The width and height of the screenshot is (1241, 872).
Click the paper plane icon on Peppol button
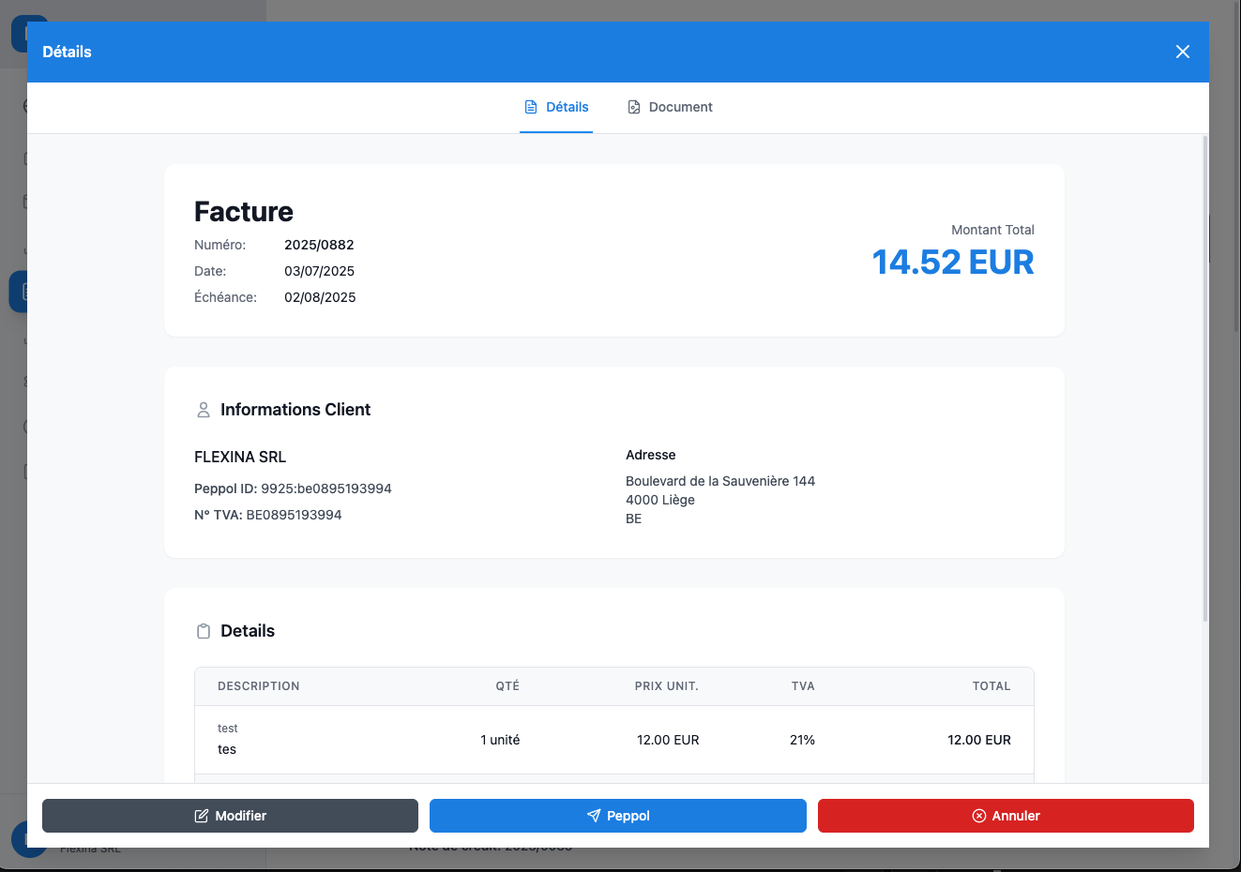tap(591, 815)
